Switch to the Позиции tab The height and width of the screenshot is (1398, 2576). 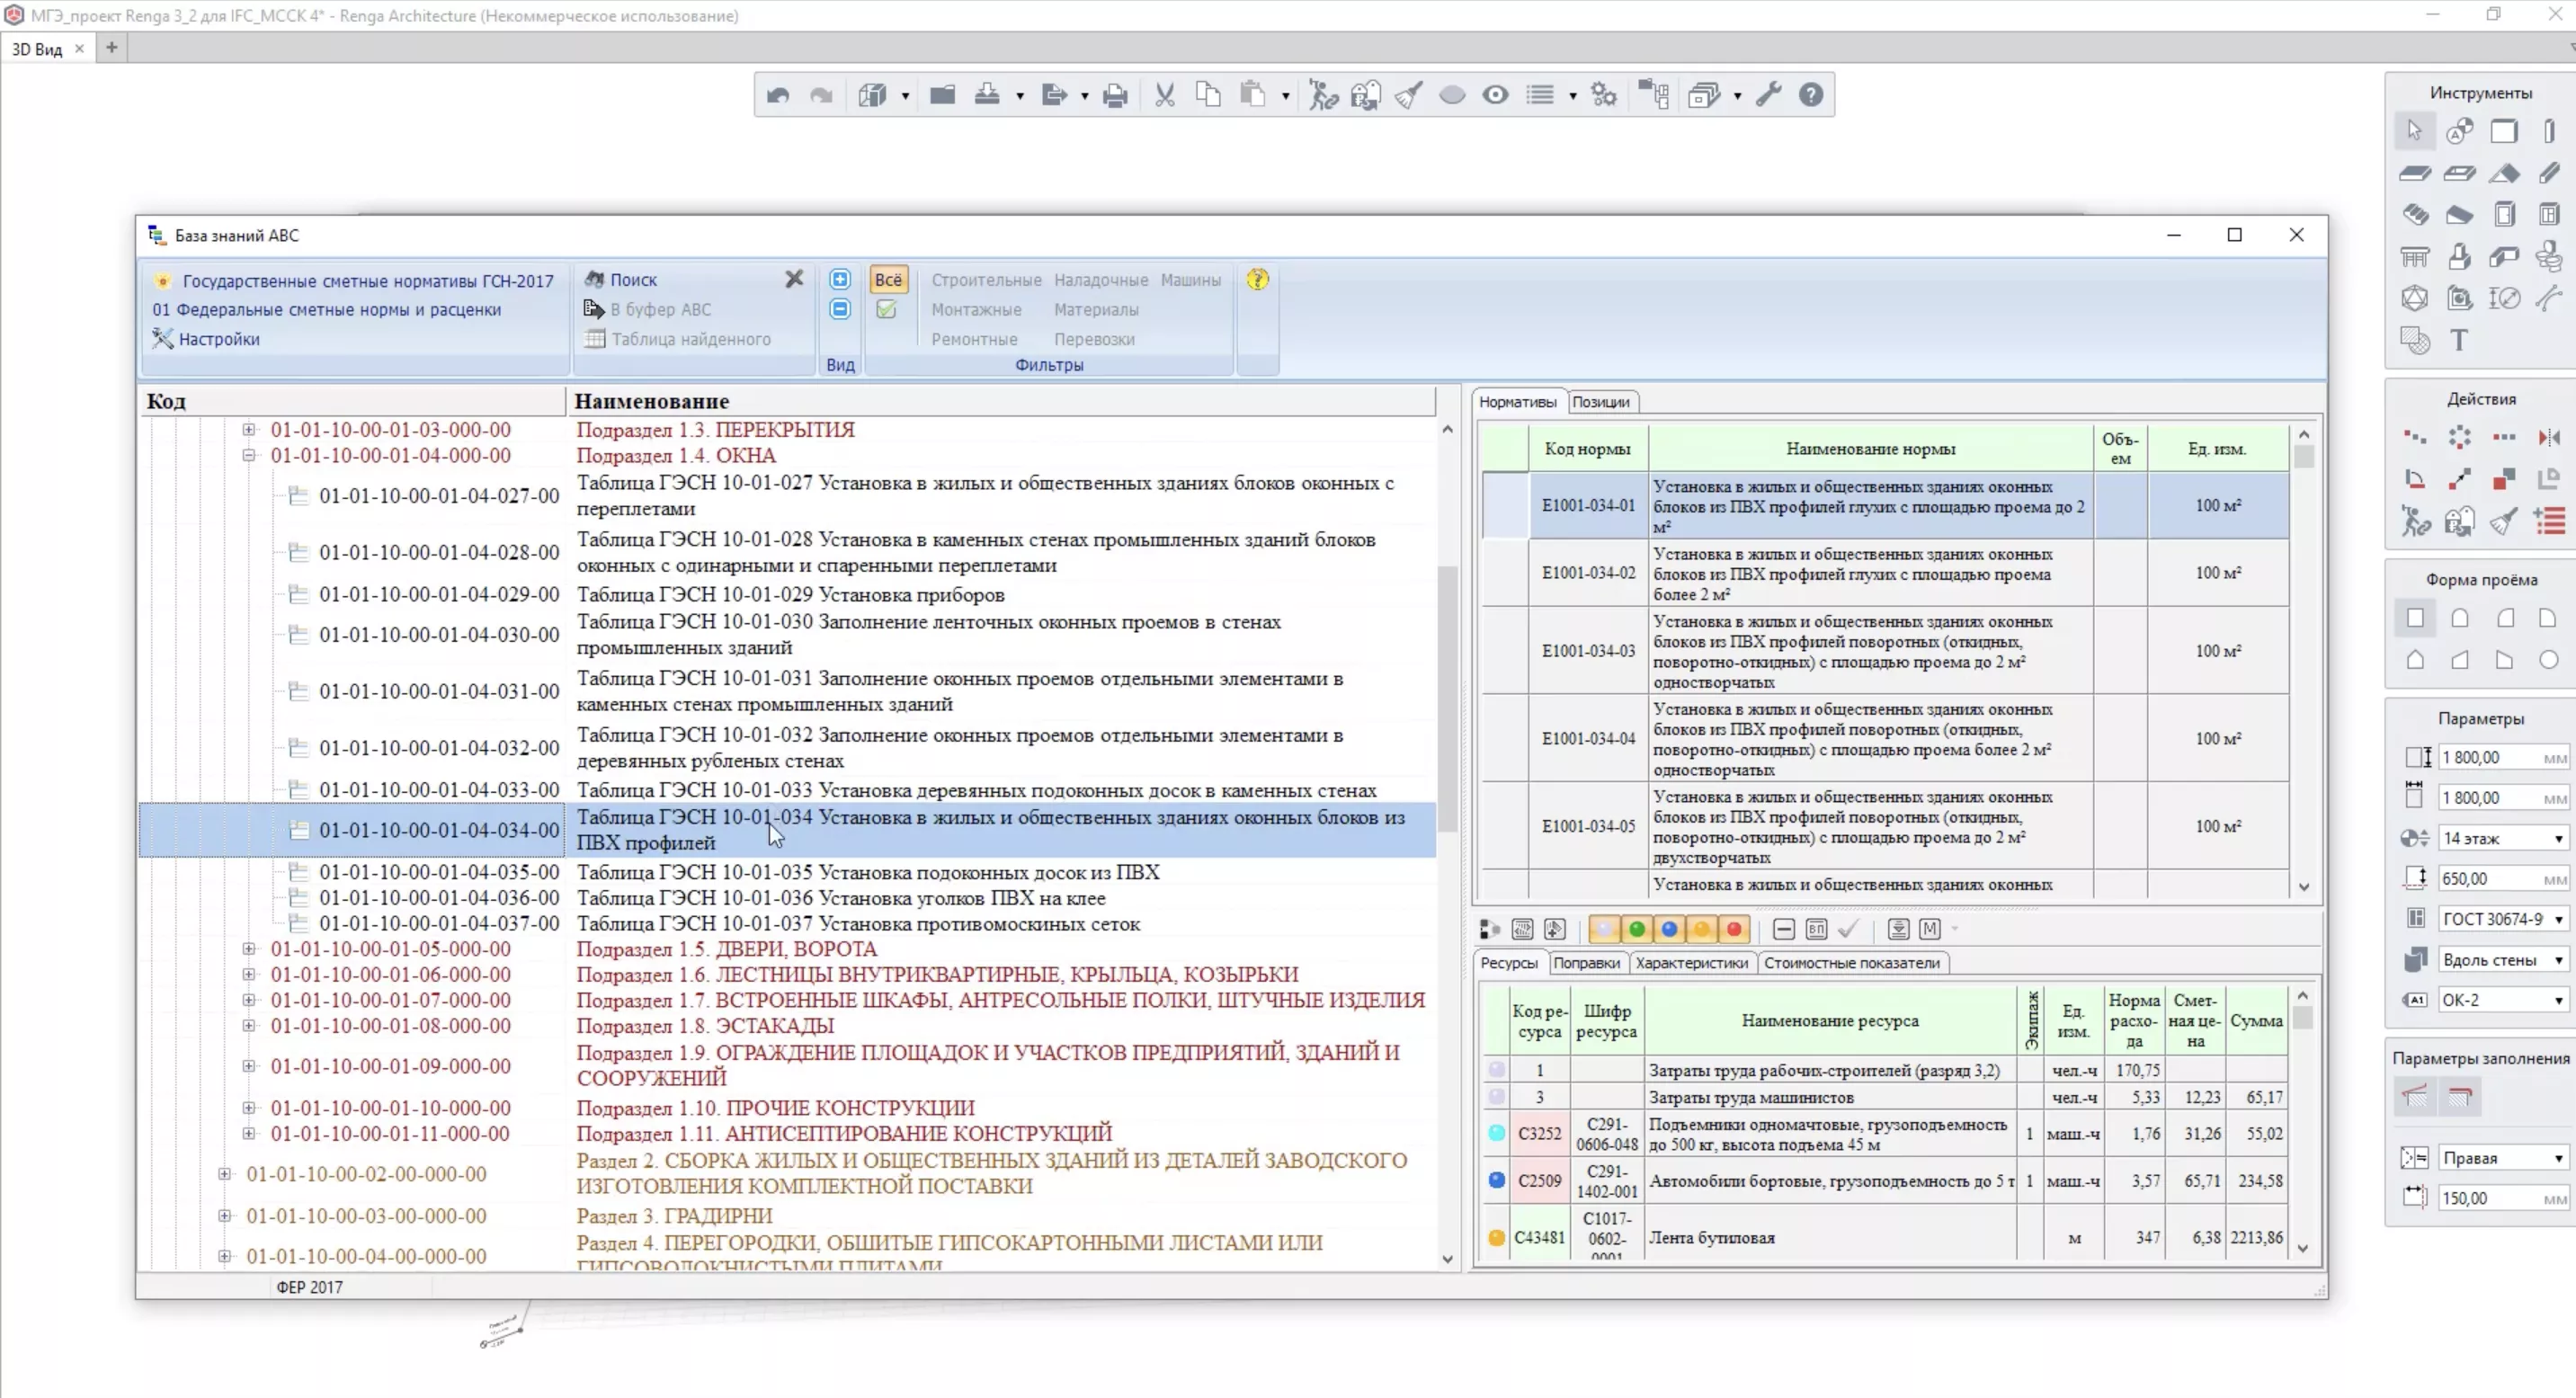tap(1600, 402)
